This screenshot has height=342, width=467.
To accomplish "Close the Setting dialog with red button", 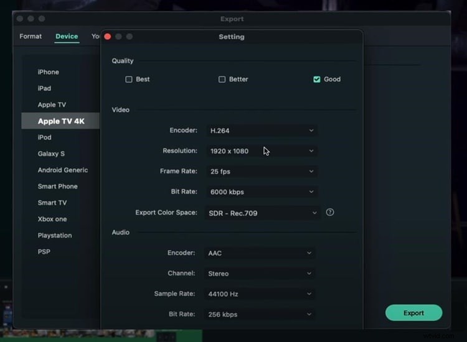I will click(107, 37).
